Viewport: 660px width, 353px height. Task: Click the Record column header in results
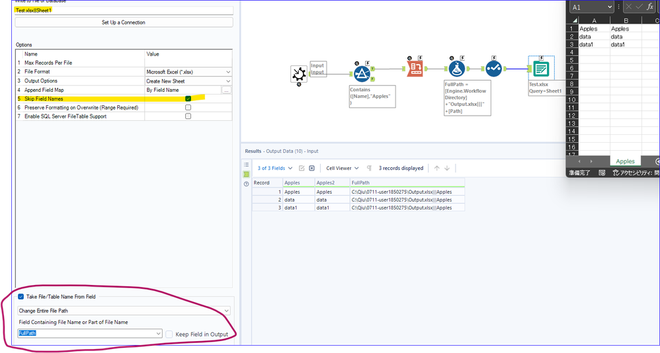267,182
